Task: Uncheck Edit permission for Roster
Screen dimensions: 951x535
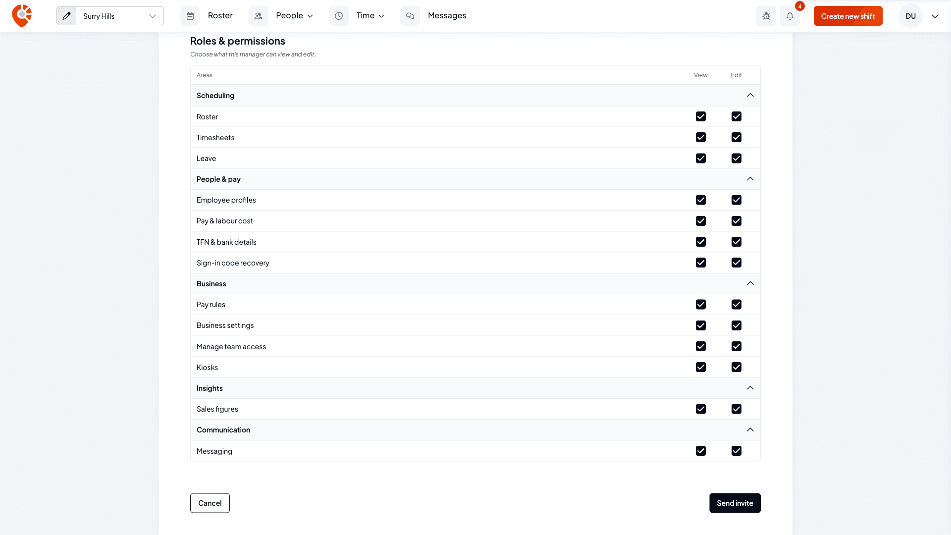Action: [737, 116]
